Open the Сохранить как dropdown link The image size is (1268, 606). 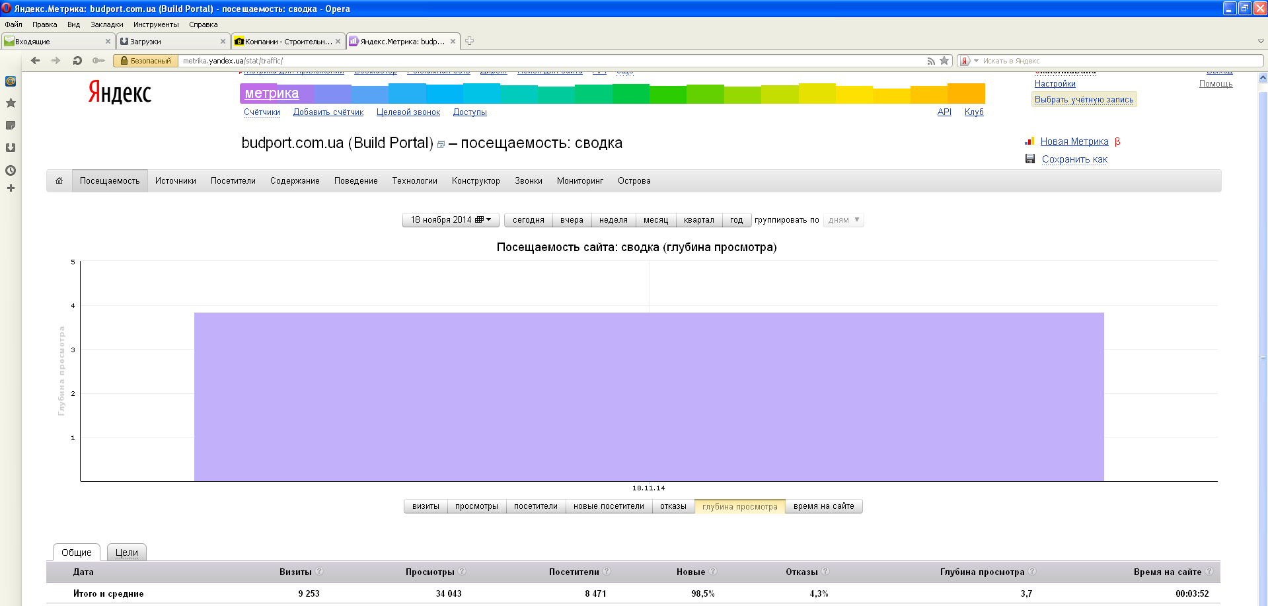(x=1074, y=159)
